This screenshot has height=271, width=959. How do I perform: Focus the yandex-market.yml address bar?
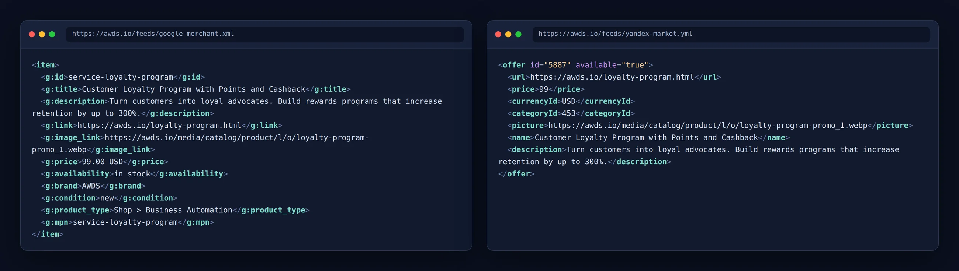(731, 34)
